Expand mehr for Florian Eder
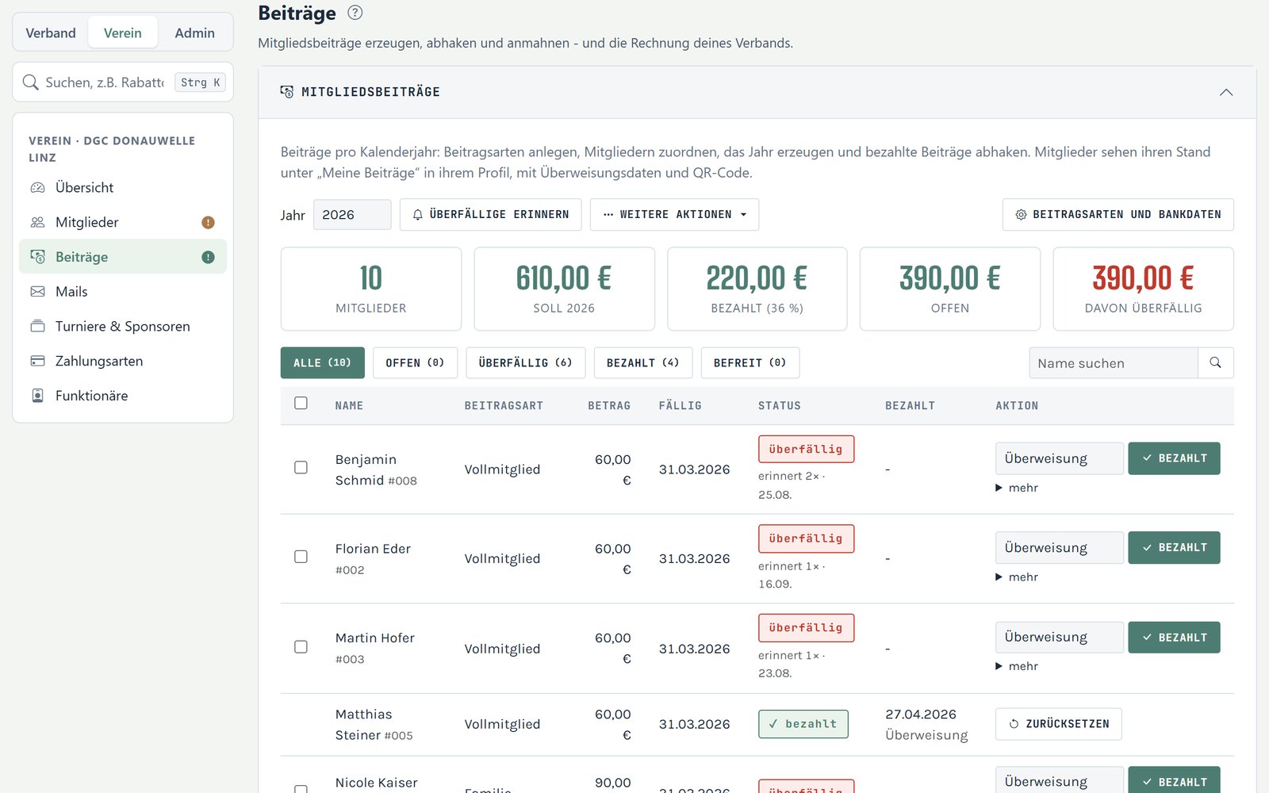The width and height of the screenshot is (1269, 793). pyautogui.click(x=1017, y=577)
